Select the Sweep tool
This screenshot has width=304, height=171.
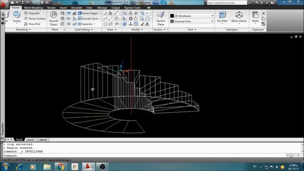pyautogui.click(x=17, y=17)
